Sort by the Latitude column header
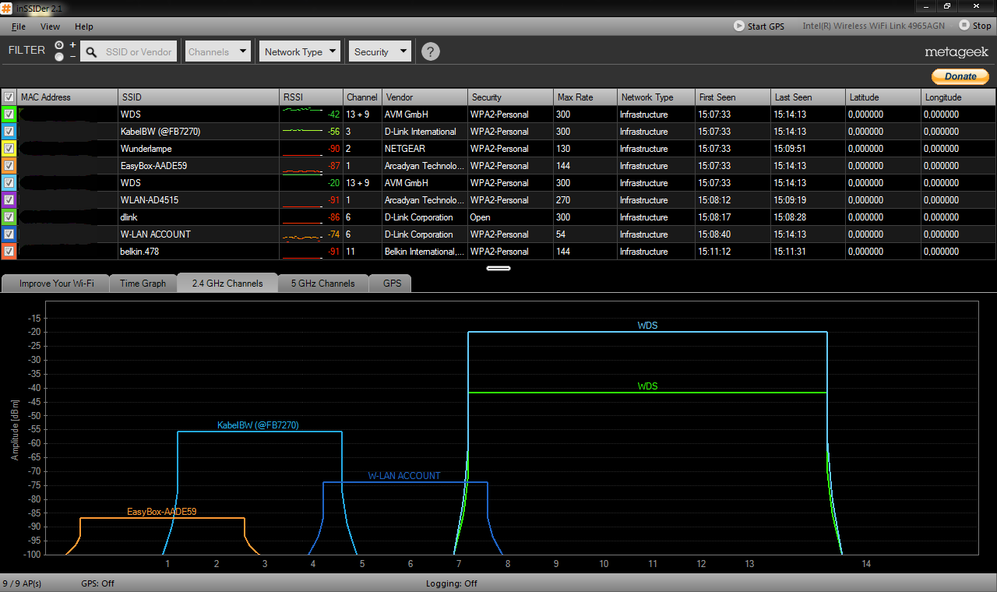 pyautogui.click(x=883, y=97)
